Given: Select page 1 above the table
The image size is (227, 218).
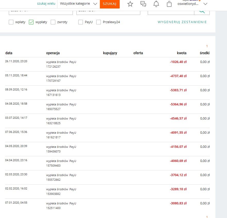Looking at the screenshot, I should [207, 46].
